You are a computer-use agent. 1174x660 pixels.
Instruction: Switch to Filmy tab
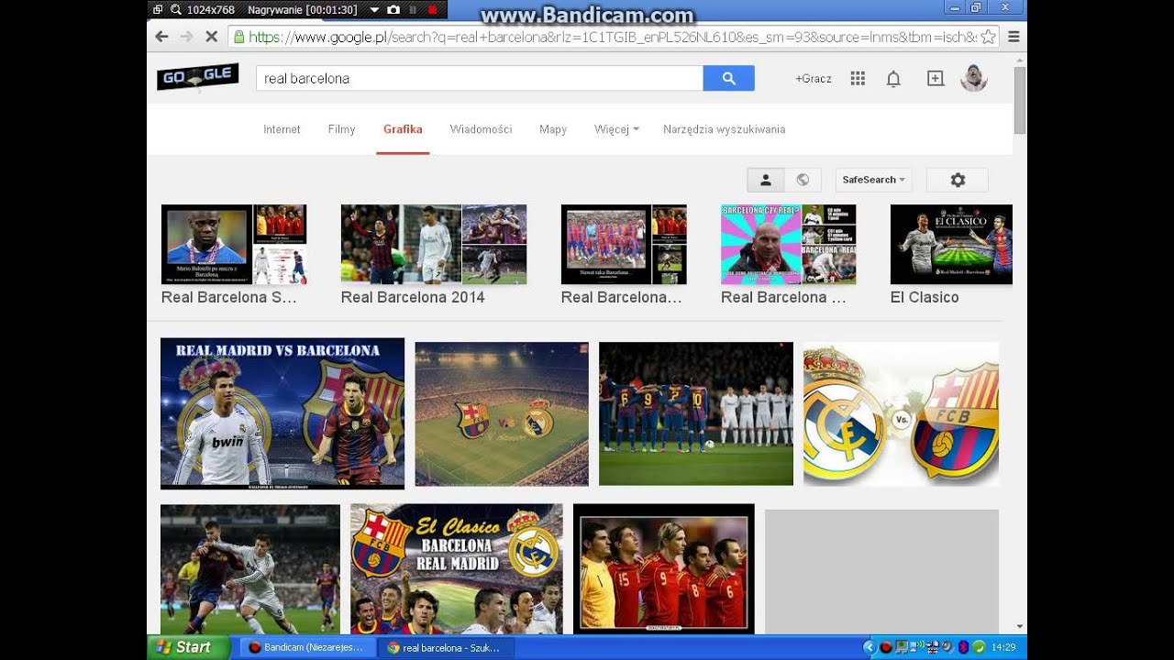341,129
